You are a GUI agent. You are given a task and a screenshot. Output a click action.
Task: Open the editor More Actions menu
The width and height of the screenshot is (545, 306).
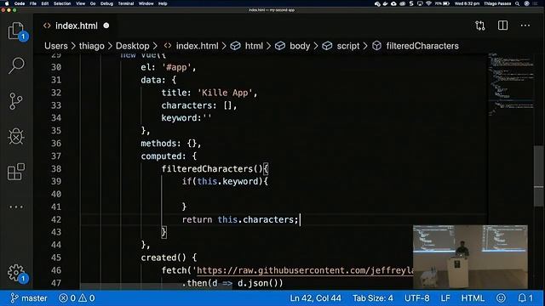tap(525, 25)
